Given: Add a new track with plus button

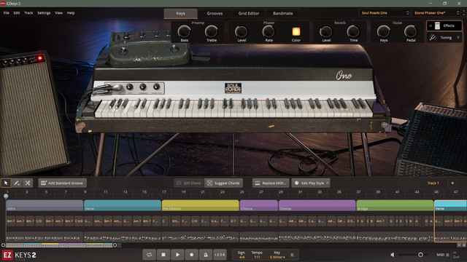Looking at the screenshot, I should click(x=452, y=183).
